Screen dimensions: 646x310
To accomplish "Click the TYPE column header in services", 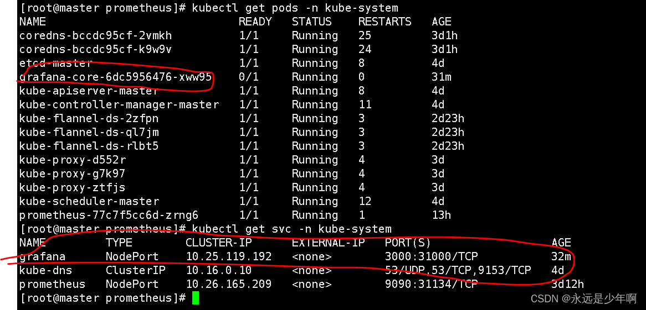I will coord(119,243).
